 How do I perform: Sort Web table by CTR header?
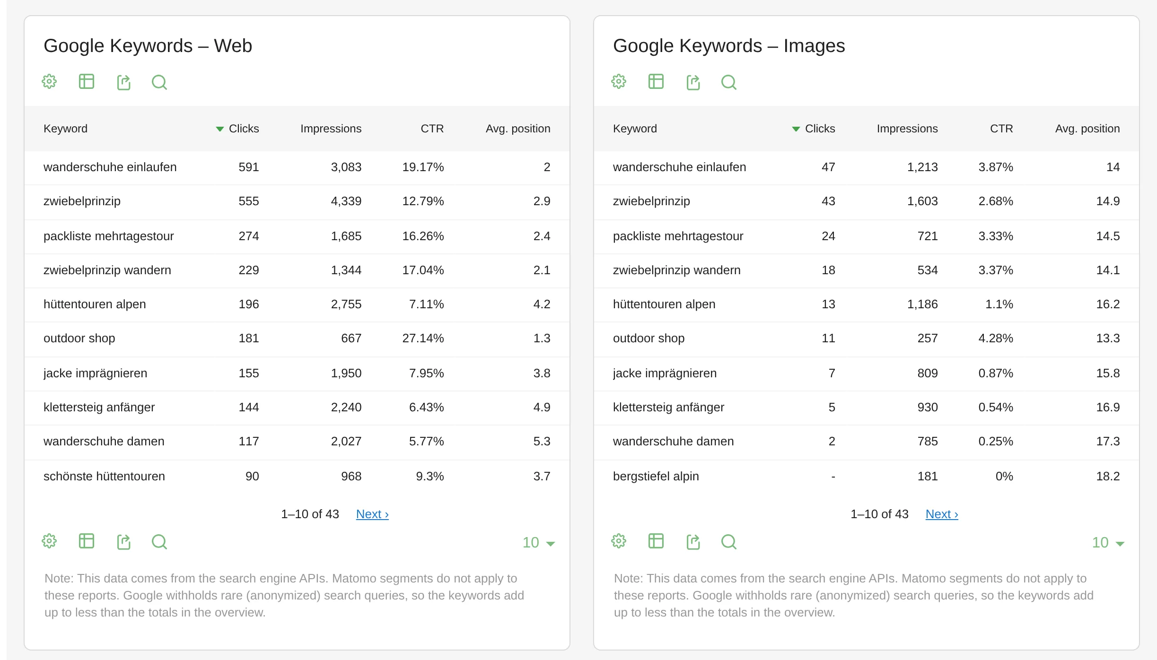point(432,129)
